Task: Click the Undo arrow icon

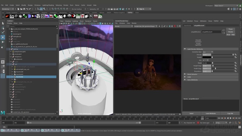Action: [x=27, y=9]
